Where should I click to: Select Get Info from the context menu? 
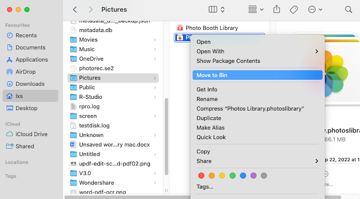pyautogui.click(x=207, y=89)
